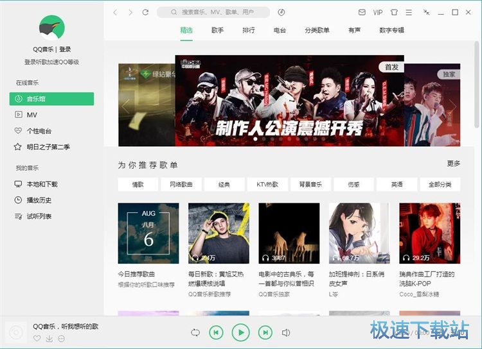This screenshot has width=482, height=349.
Task: Open the mail messages icon
Action: pyautogui.click(x=362, y=12)
